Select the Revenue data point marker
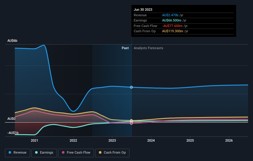253x161 pixels. [131, 87]
